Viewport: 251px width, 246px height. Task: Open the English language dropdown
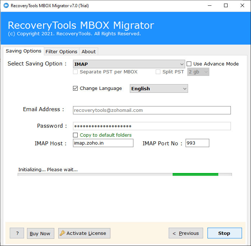[159, 88]
